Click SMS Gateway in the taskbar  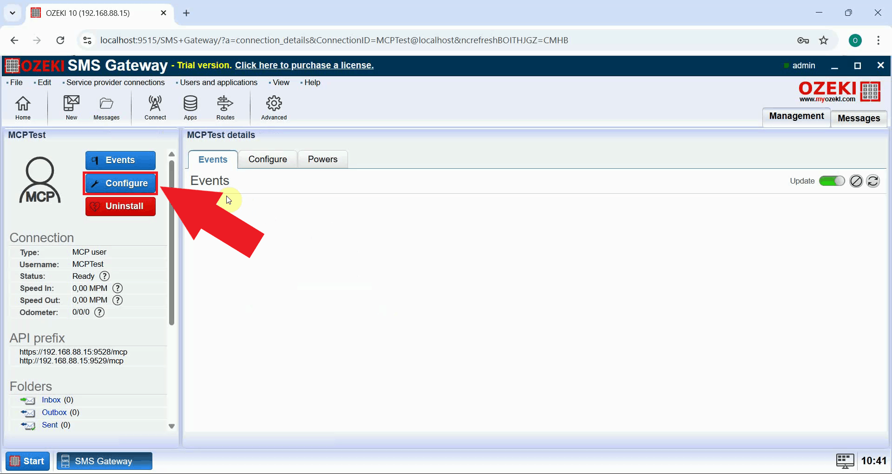coord(104,461)
